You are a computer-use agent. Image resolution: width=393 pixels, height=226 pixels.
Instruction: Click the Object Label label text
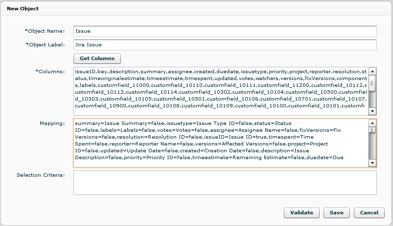45,45
